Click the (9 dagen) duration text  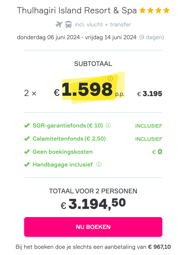pyautogui.click(x=152, y=37)
